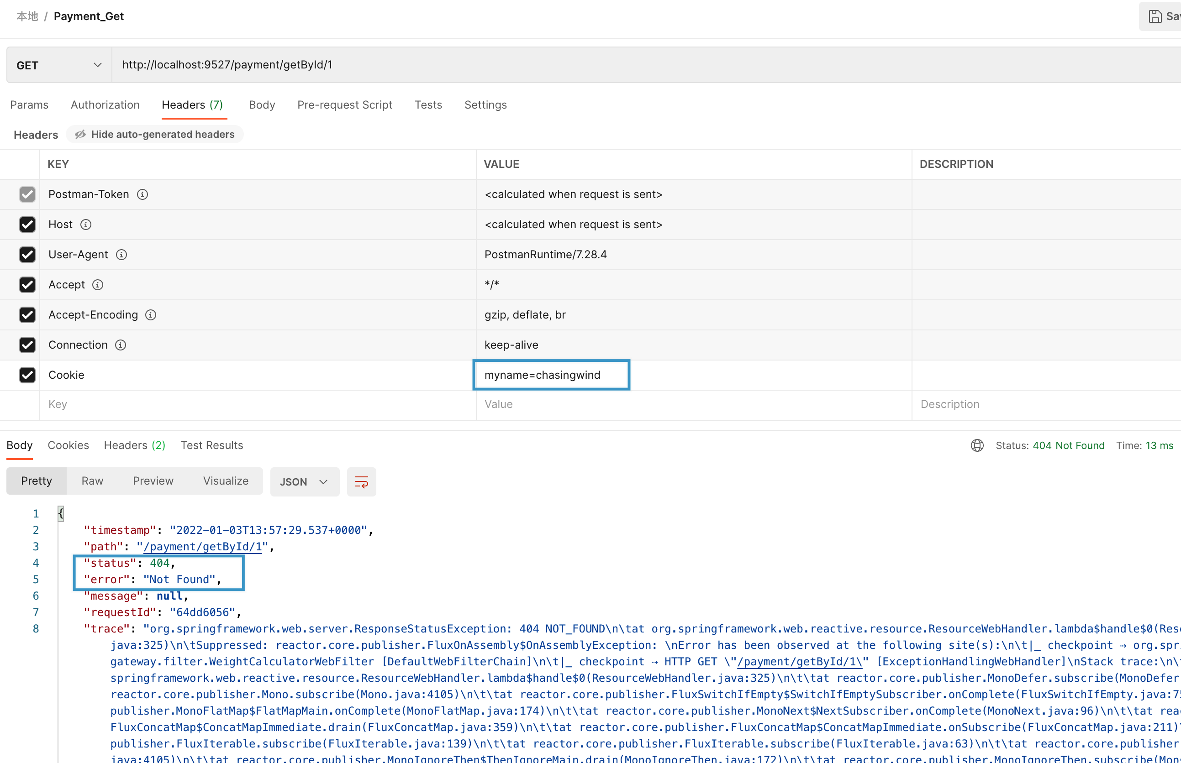Click the globe/language icon

coord(977,445)
